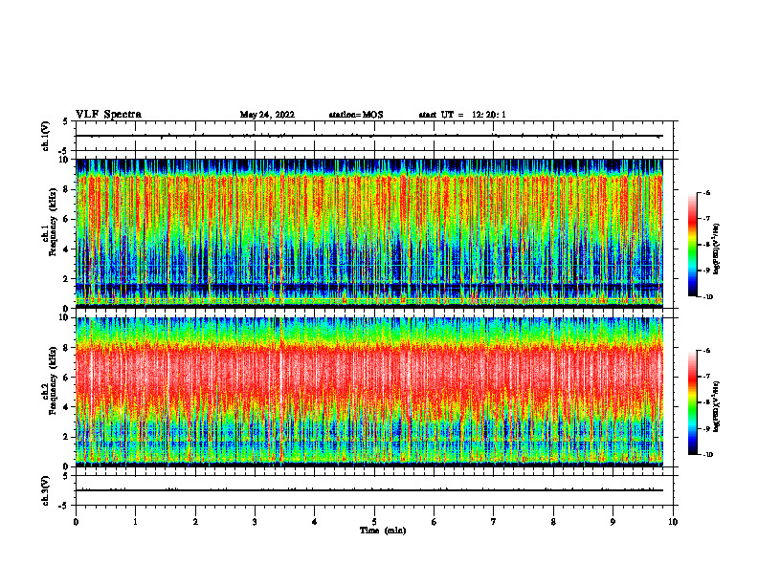Viewport: 758px width, 585px height.
Task: Click the ch.1 voltage waveform trace
Action: [x=369, y=136]
